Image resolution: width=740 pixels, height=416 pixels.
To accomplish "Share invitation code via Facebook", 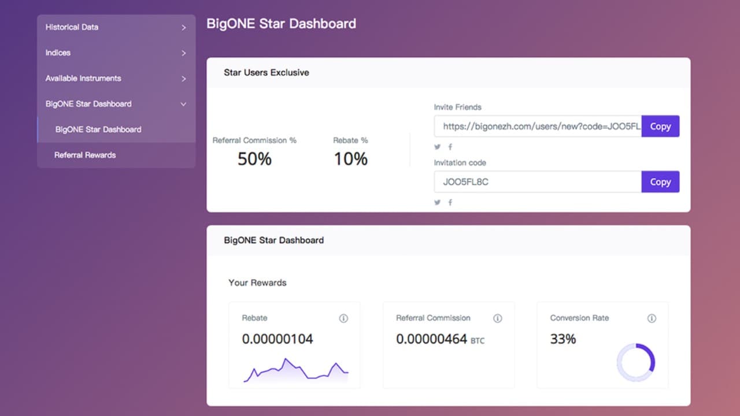I will pyautogui.click(x=450, y=202).
